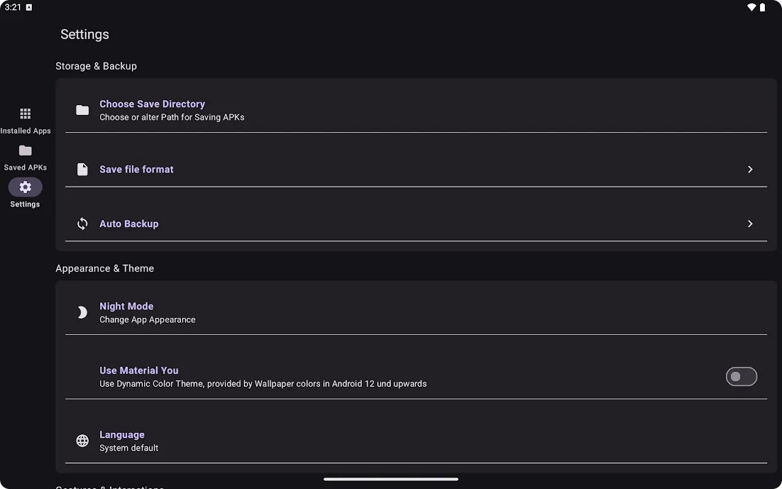This screenshot has width=782, height=489.
Task: Click the globe icon beside Language
Action: (x=82, y=441)
